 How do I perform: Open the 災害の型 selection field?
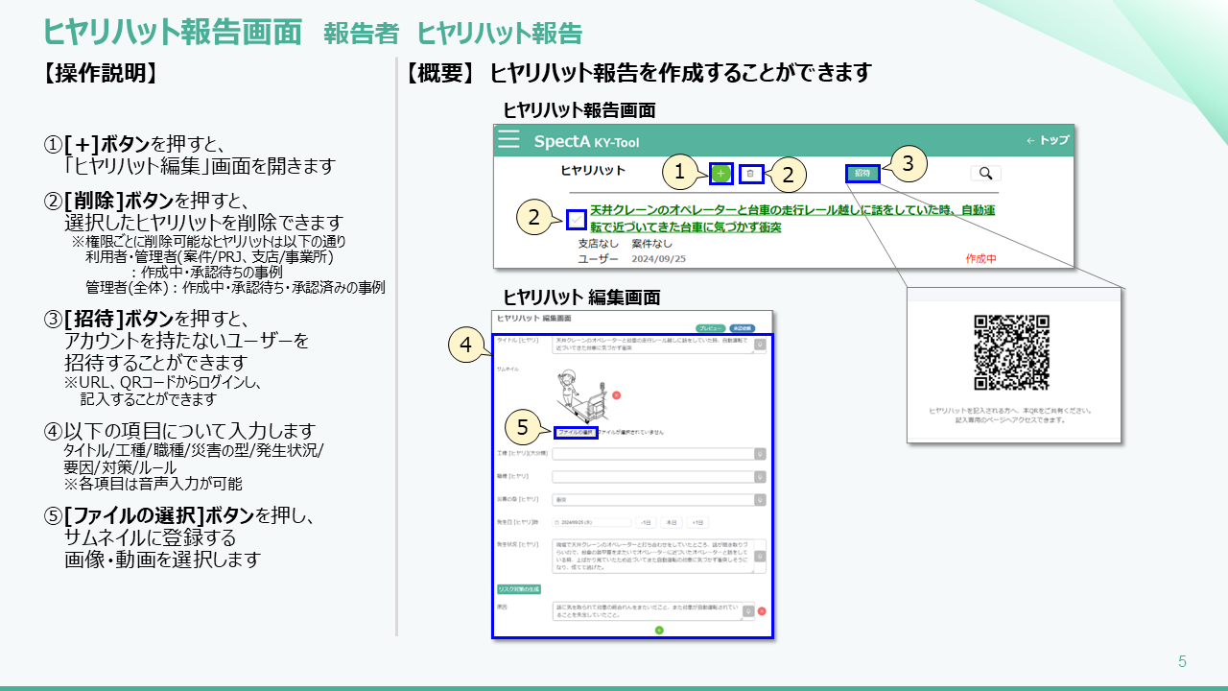pyautogui.click(x=657, y=499)
